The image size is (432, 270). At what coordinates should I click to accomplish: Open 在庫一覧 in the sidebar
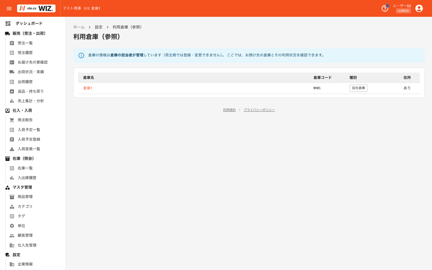click(x=25, y=168)
